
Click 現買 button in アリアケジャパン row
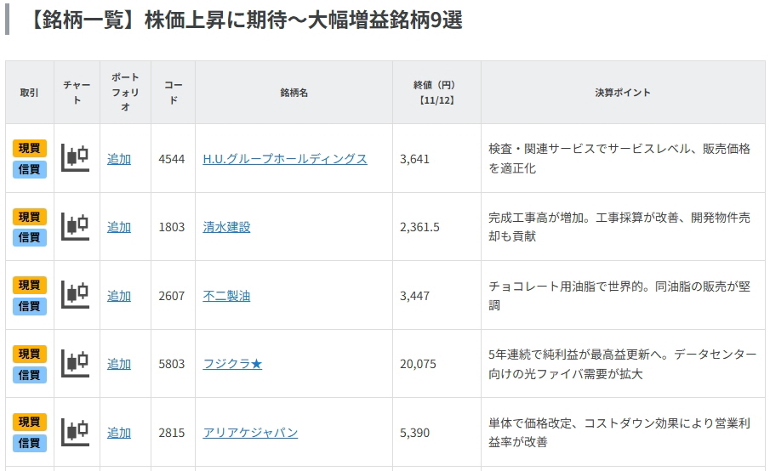point(30,422)
